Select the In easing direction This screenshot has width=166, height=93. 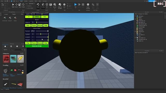29,17
